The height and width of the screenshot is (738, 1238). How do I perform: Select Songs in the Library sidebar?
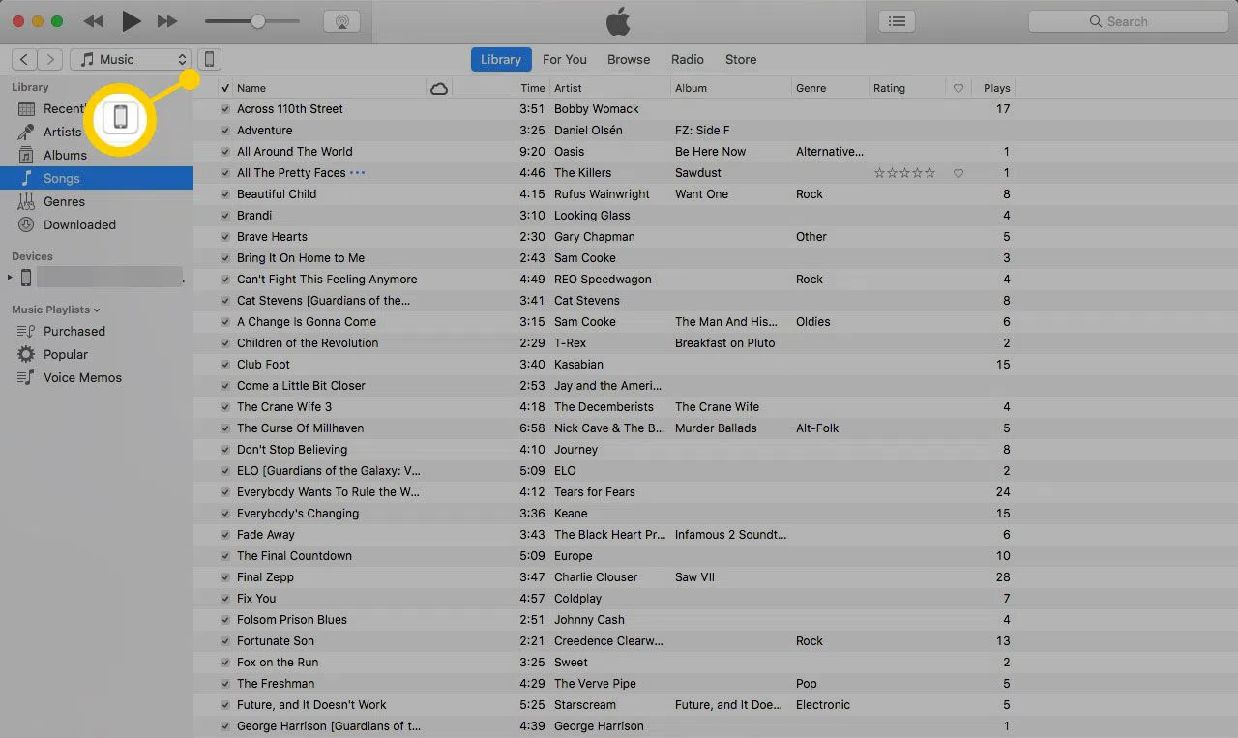coord(97,178)
